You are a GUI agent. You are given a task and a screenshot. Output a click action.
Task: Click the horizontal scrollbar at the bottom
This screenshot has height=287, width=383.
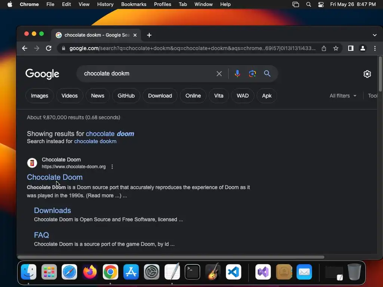point(171,257)
